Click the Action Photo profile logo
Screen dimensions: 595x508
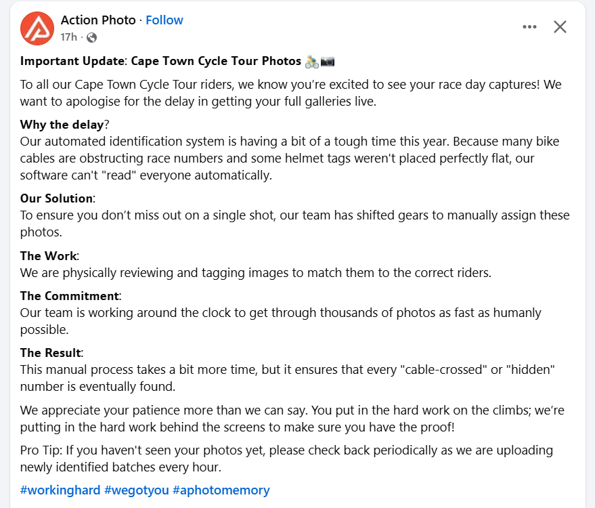point(37,28)
